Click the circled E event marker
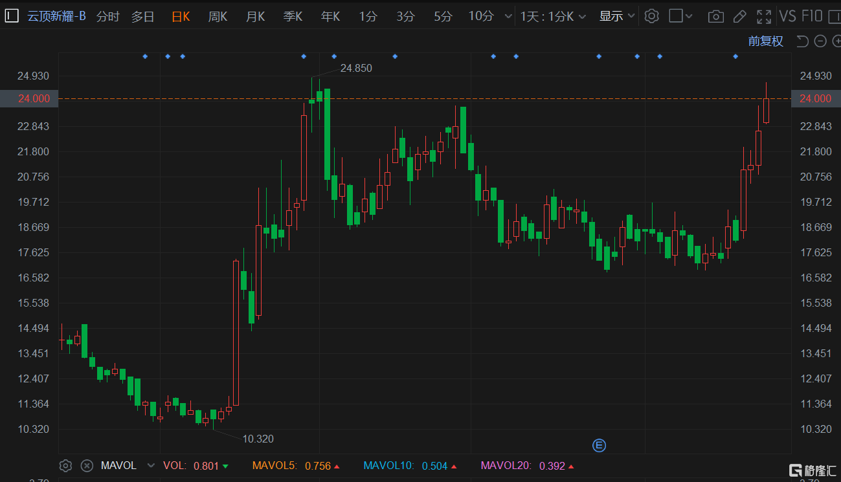The height and width of the screenshot is (482, 841). point(599,445)
